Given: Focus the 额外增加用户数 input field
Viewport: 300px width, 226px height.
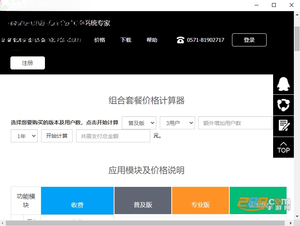Looking at the screenshot, I should click(235, 123).
